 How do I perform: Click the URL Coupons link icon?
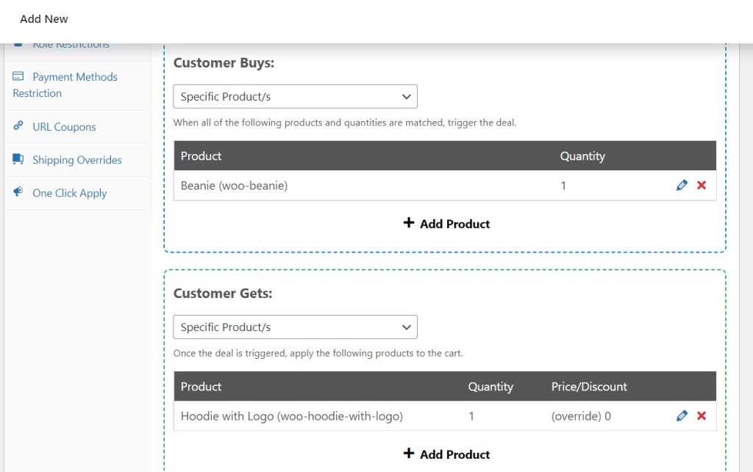click(18, 126)
